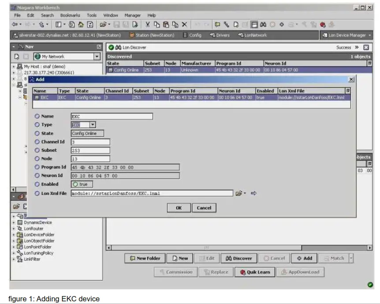Open the Type dropdown in Add dialog
380x304 pixels.
click(x=93, y=125)
